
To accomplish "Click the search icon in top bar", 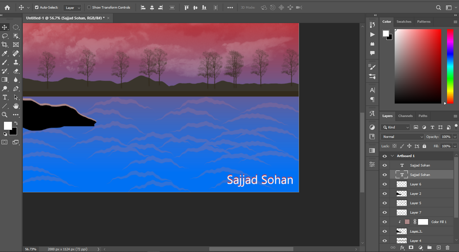I will (x=438, y=8).
